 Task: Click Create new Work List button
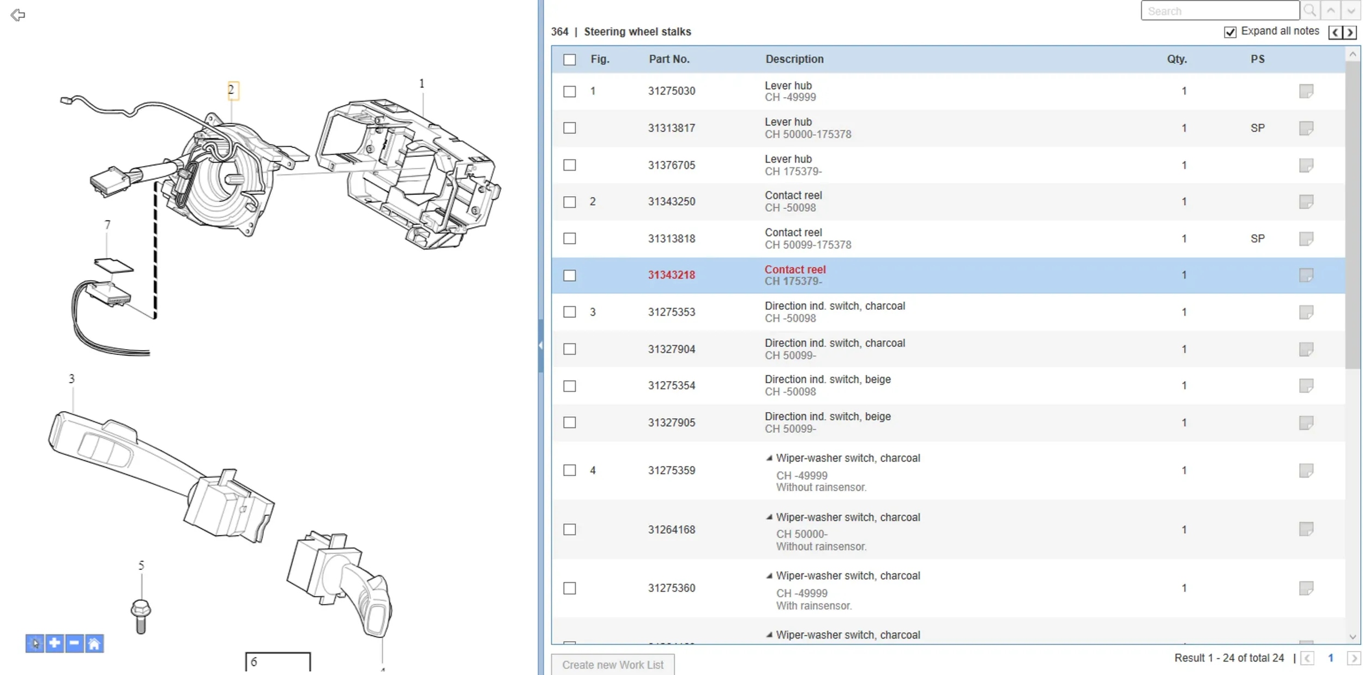(x=612, y=665)
